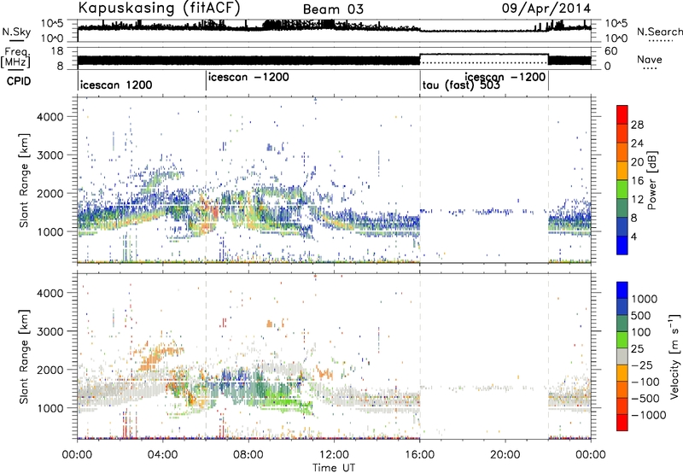Click the blue top segment of velocity colorbar

pos(622,290)
